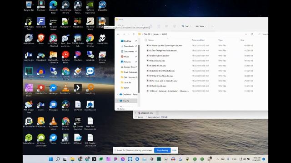Image resolution: width=291 pixels, height=163 pixels.
Task: Open the Google Chrome desktop shortcut
Action: pyautogui.click(x=90, y=40)
